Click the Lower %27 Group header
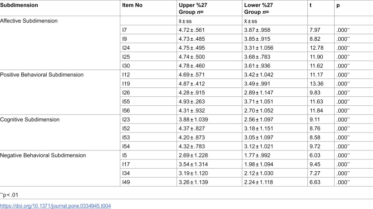The height and width of the screenshot is (209, 373). [259, 8]
